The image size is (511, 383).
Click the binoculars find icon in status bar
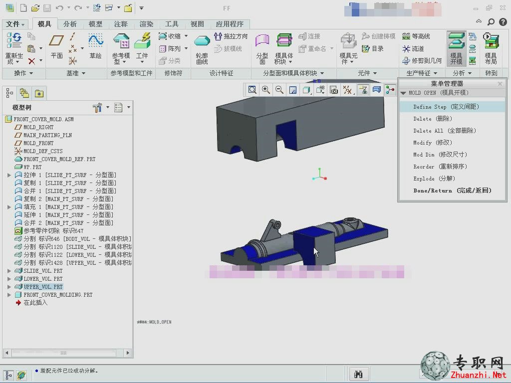(358, 375)
